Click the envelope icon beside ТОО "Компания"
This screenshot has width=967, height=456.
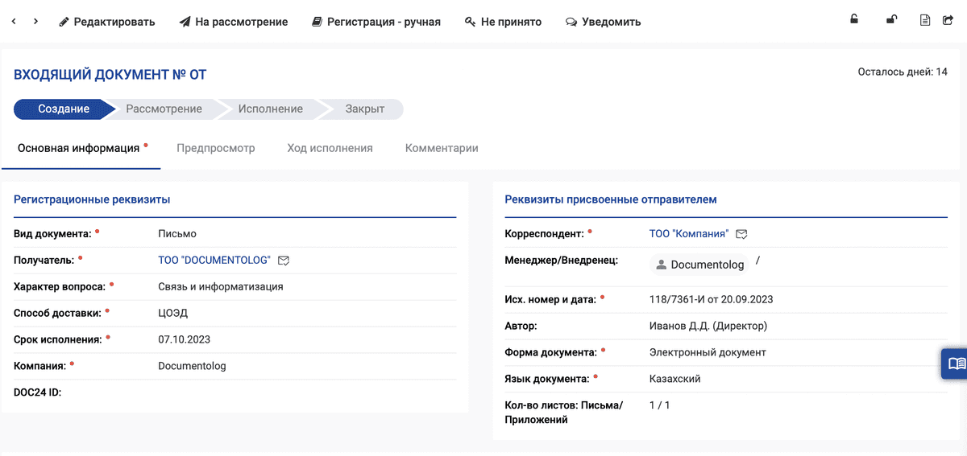coord(742,234)
